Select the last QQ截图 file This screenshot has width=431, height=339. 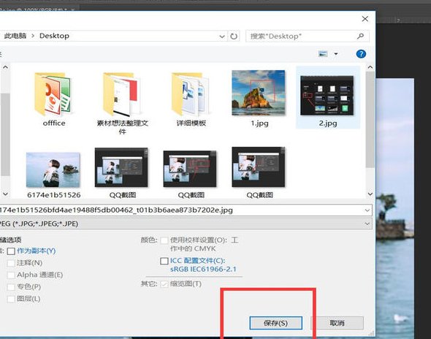(259, 172)
